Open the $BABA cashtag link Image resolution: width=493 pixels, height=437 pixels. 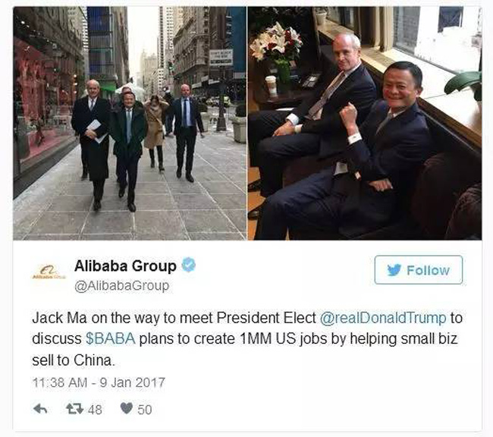coord(111,339)
